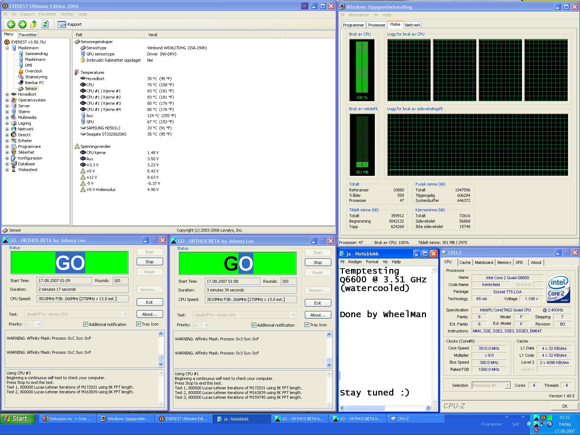Expand the hidden system tray icons arrow
Image resolution: width=580 pixels, height=435 pixels.
(530, 424)
